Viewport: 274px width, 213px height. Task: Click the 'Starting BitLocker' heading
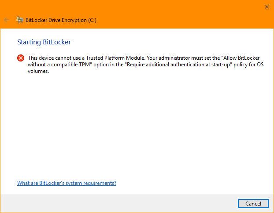(x=44, y=42)
